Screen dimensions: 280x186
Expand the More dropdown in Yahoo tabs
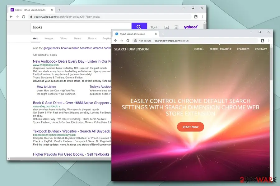92,38
